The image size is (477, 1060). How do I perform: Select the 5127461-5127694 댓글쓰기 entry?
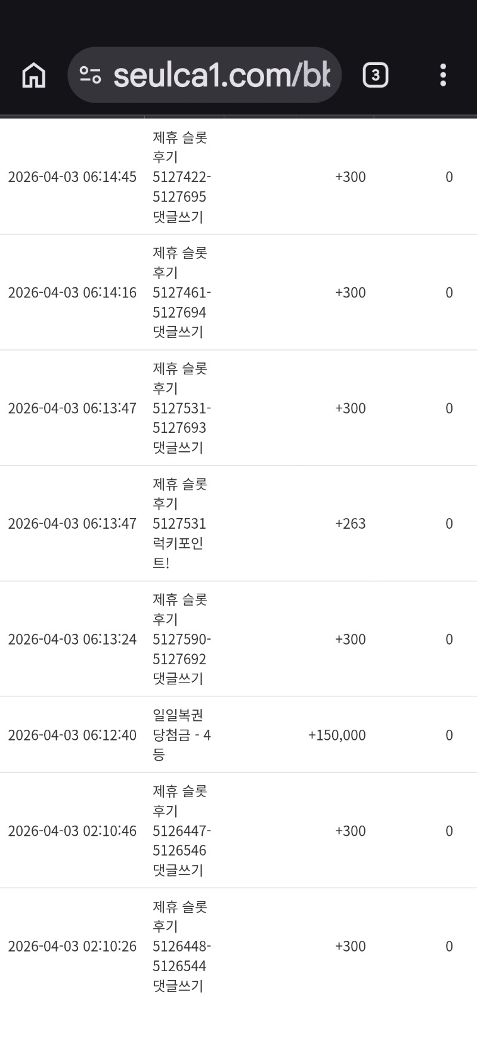tap(181, 293)
